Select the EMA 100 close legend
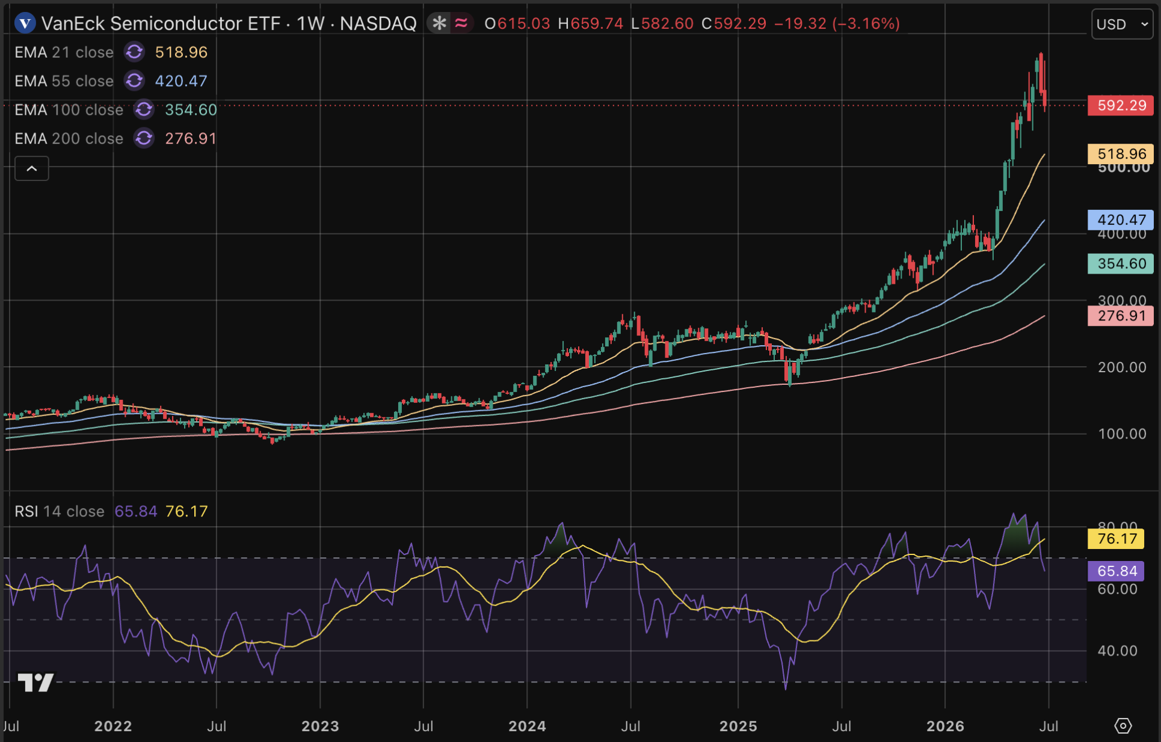The height and width of the screenshot is (742, 1161). point(69,109)
